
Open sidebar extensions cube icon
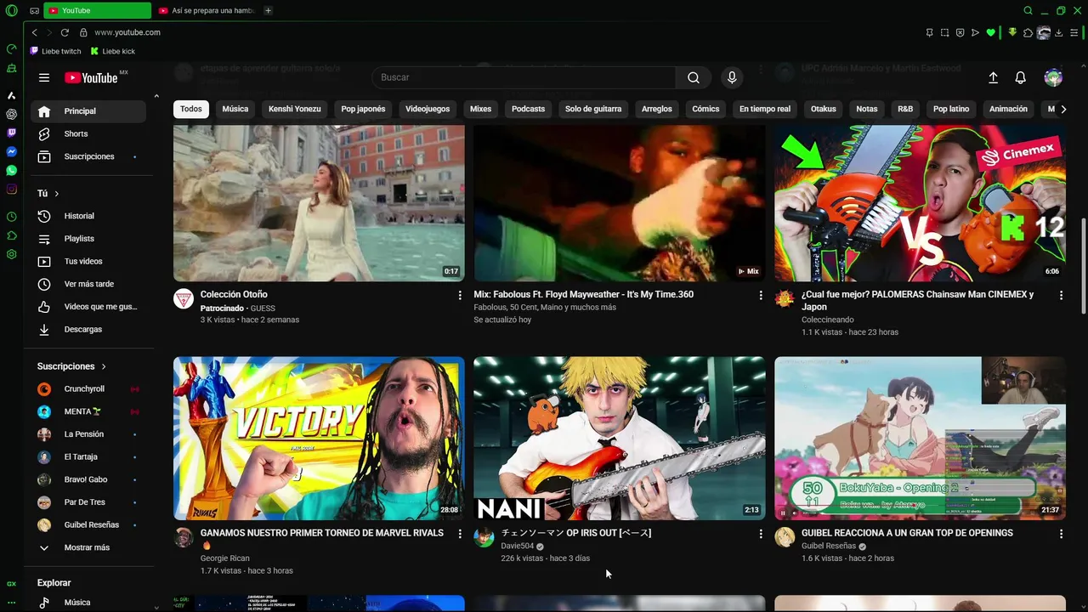(11, 235)
